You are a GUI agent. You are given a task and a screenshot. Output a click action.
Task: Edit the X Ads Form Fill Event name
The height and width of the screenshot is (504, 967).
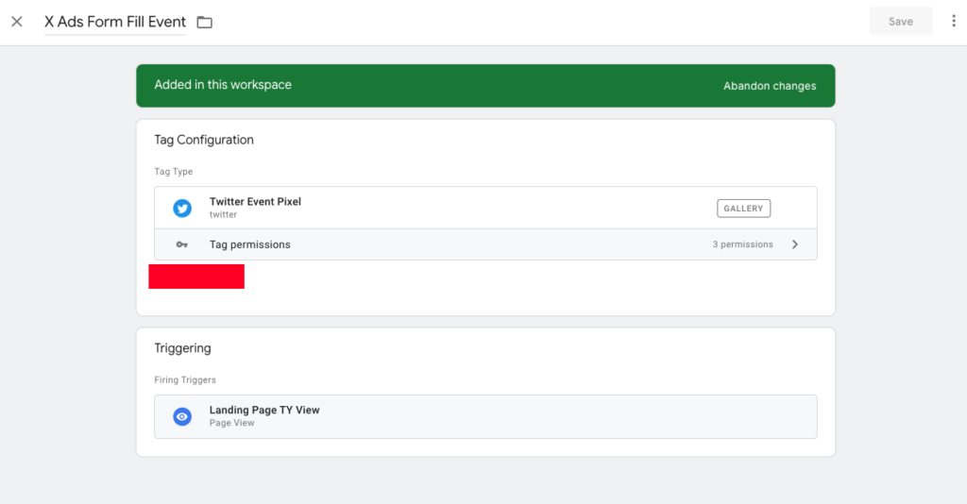pos(114,23)
